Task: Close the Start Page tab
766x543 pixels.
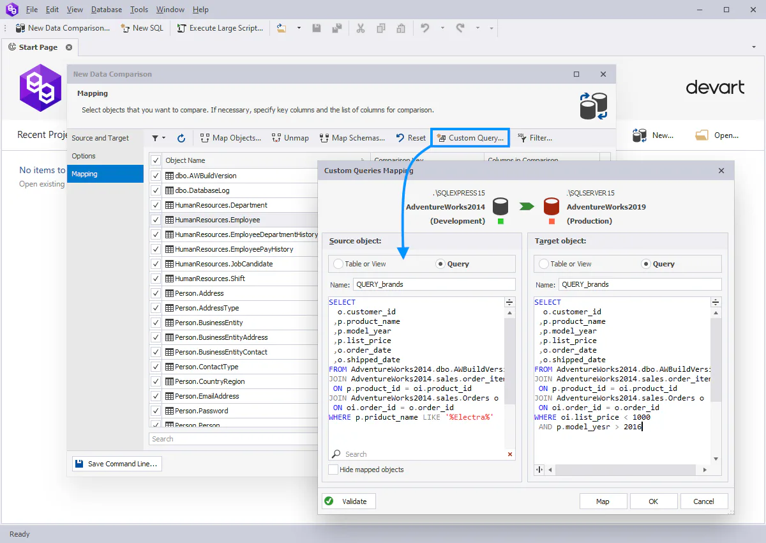Action: [x=69, y=47]
